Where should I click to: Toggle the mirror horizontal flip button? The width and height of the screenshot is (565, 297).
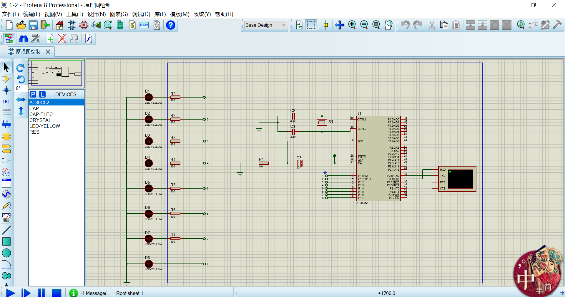[21, 100]
